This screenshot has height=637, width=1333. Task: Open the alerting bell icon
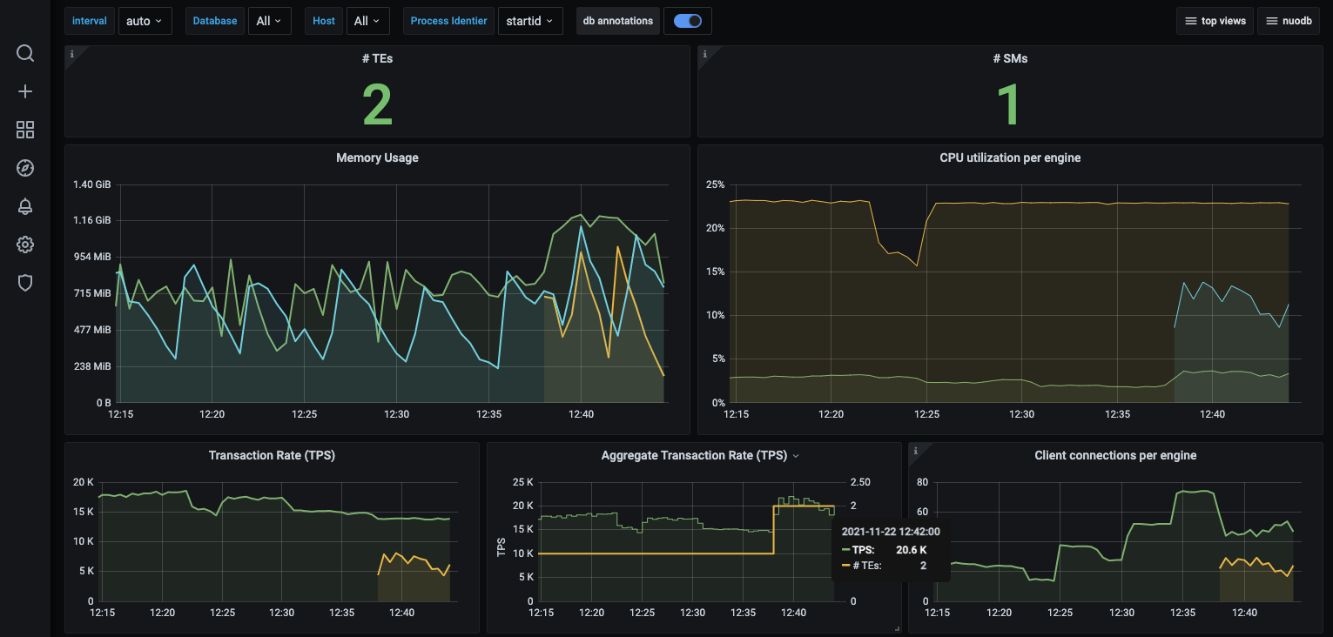click(x=25, y=207)
